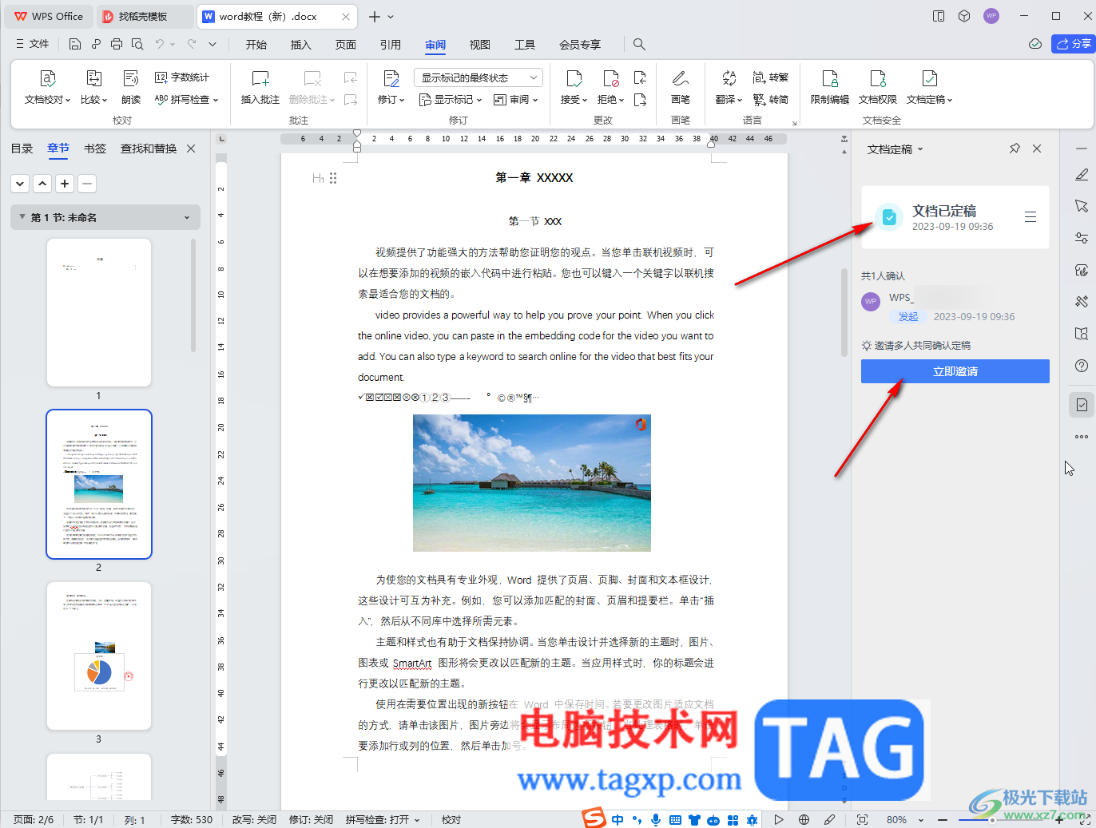The height and width of the screenshot is (828, 1096).
Task: Click the 立即邀请 button
Action: [955, 371]
